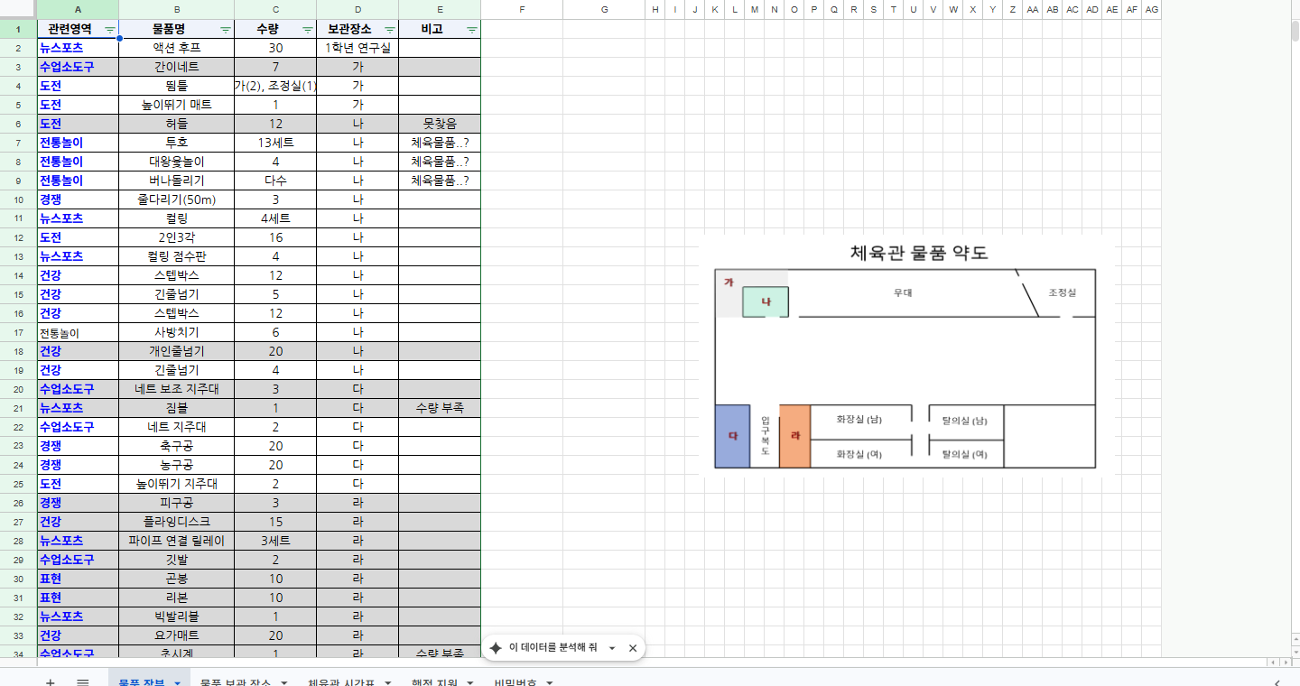Close the '이 데이터를 분석해 줘' suggestion chip

pos(633,648)
